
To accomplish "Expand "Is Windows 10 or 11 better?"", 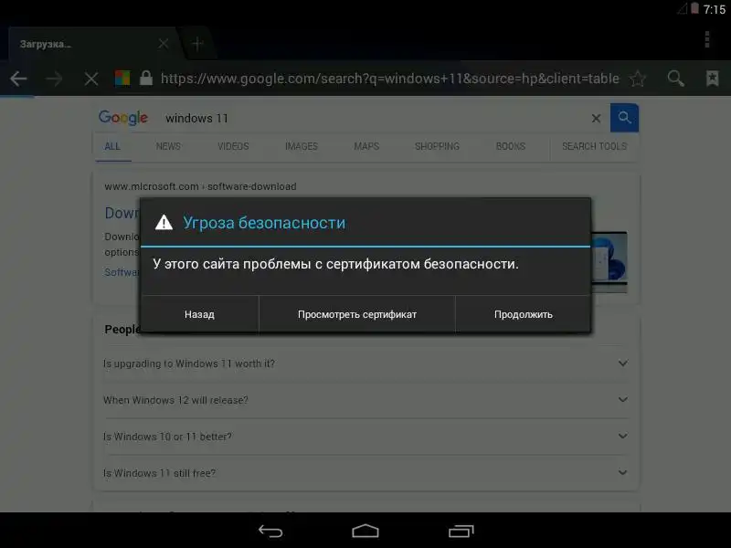I will point(365,437).
